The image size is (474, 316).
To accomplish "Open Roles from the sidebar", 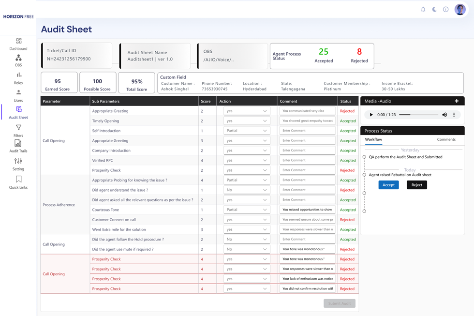I will 18,75.
